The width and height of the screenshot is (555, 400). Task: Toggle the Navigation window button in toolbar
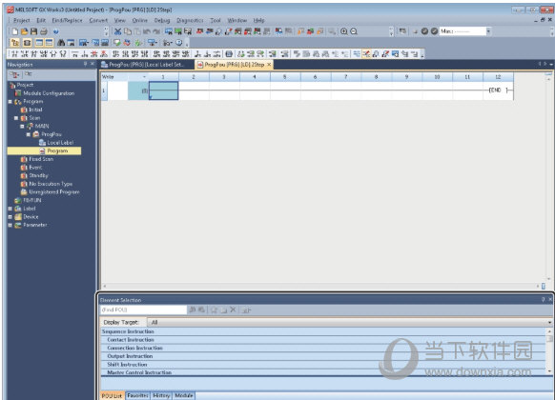tap(15, 43)
